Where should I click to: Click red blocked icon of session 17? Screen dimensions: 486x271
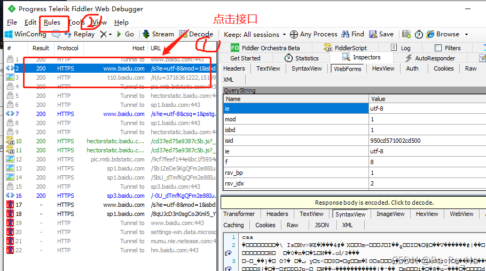click(10, 205)
